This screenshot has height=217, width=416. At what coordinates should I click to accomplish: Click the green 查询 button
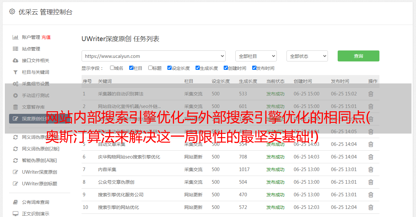[x=358, y=56]
